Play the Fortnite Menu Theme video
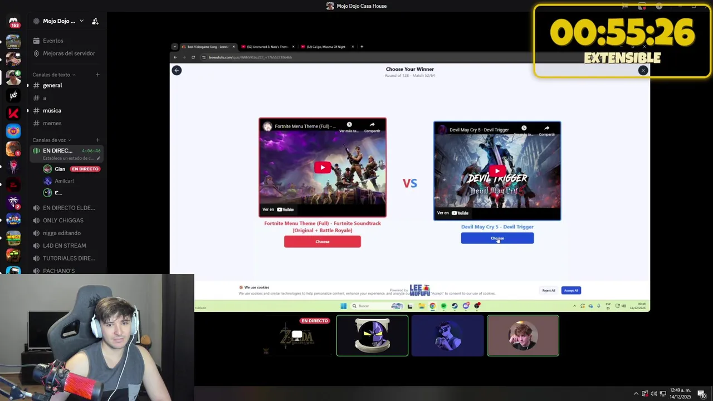The width and height of the screenshot is (713, 401). click(x=323, y=168)
